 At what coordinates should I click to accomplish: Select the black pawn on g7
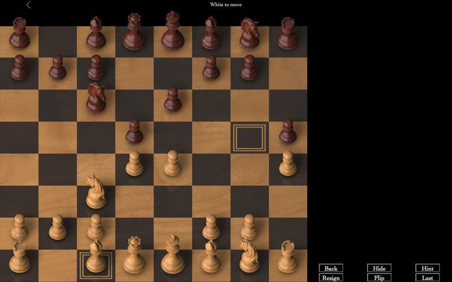[249, 67]
